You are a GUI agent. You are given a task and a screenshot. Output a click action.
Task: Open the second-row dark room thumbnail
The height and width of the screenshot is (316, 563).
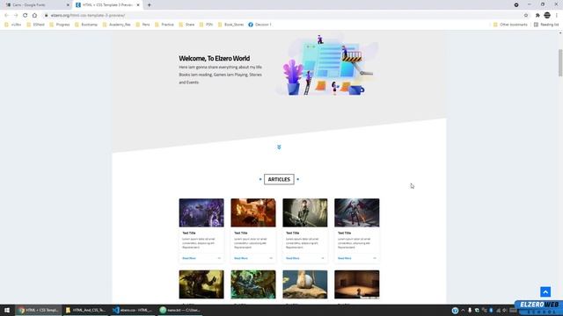coord(356,284)
